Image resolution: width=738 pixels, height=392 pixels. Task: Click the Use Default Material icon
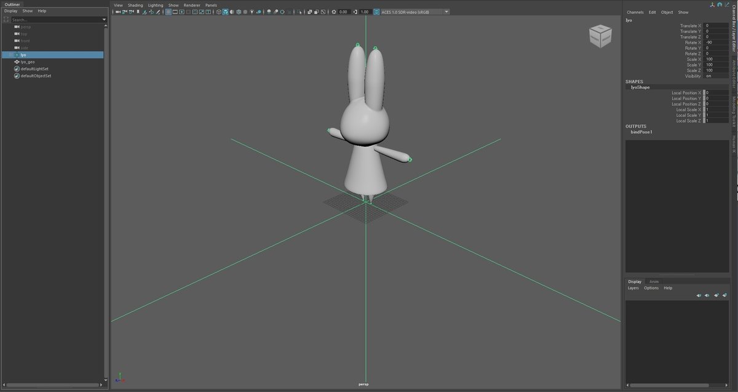[232, 12]
